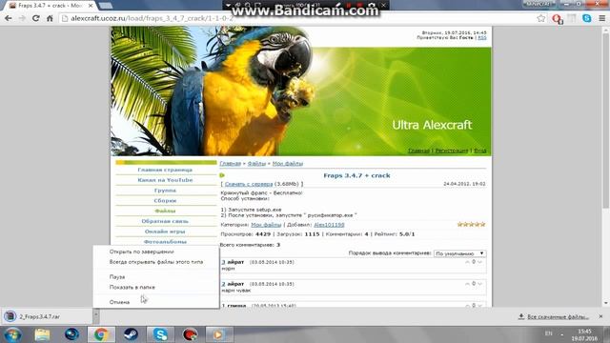610x343 pixels.
Task: Click the blue globe taskbar icon
Action: 71,334
